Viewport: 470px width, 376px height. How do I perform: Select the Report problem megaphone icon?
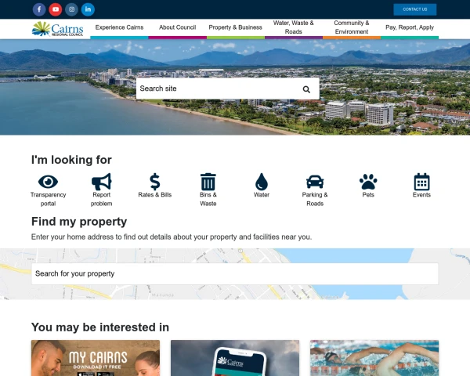tap(101, 182)
